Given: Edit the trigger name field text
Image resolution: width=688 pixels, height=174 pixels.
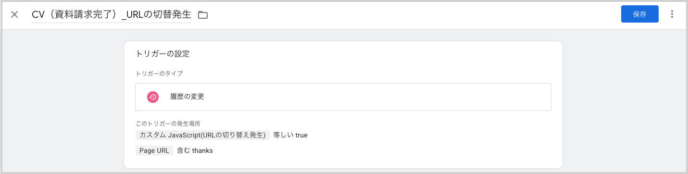Looking at the screenshot, I should 111,15.
